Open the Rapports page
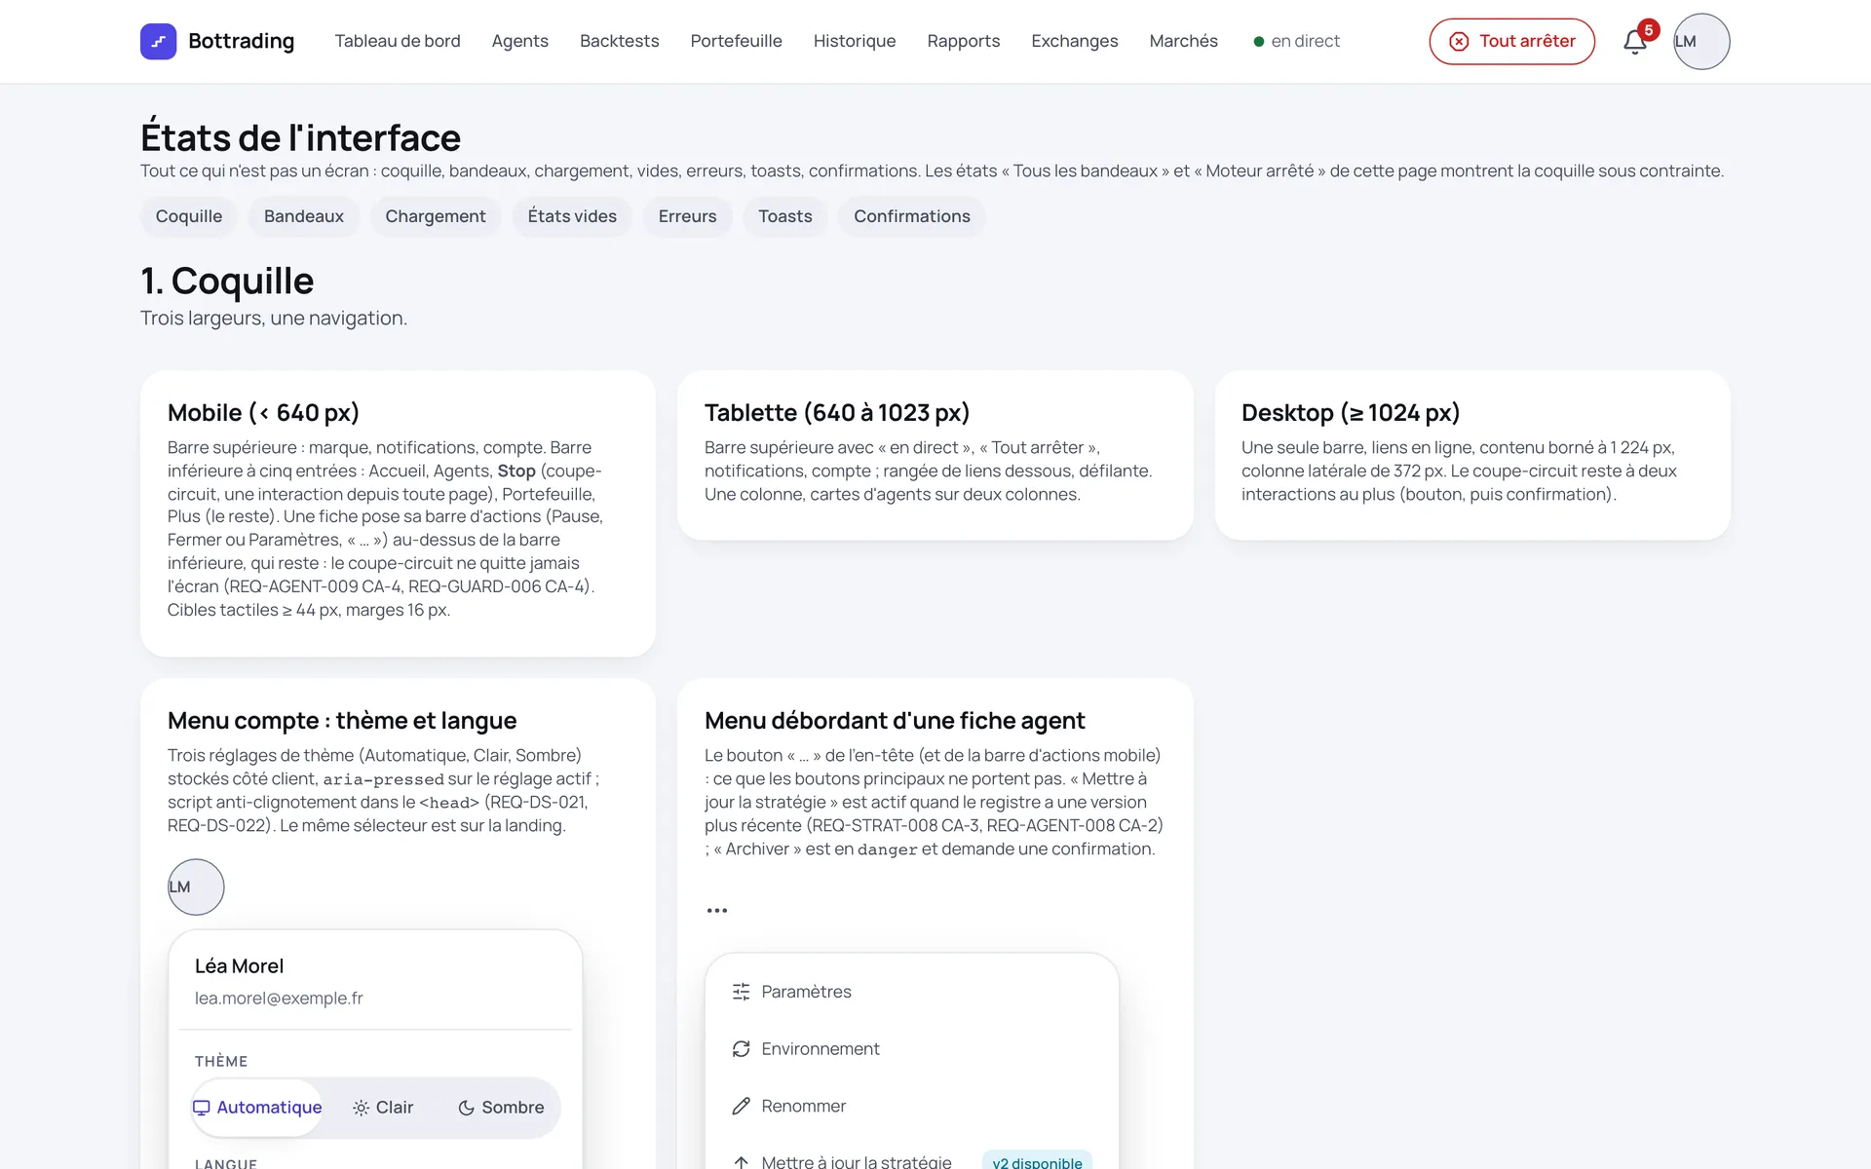The image size is (1871, 1169). tap(964, 41)
